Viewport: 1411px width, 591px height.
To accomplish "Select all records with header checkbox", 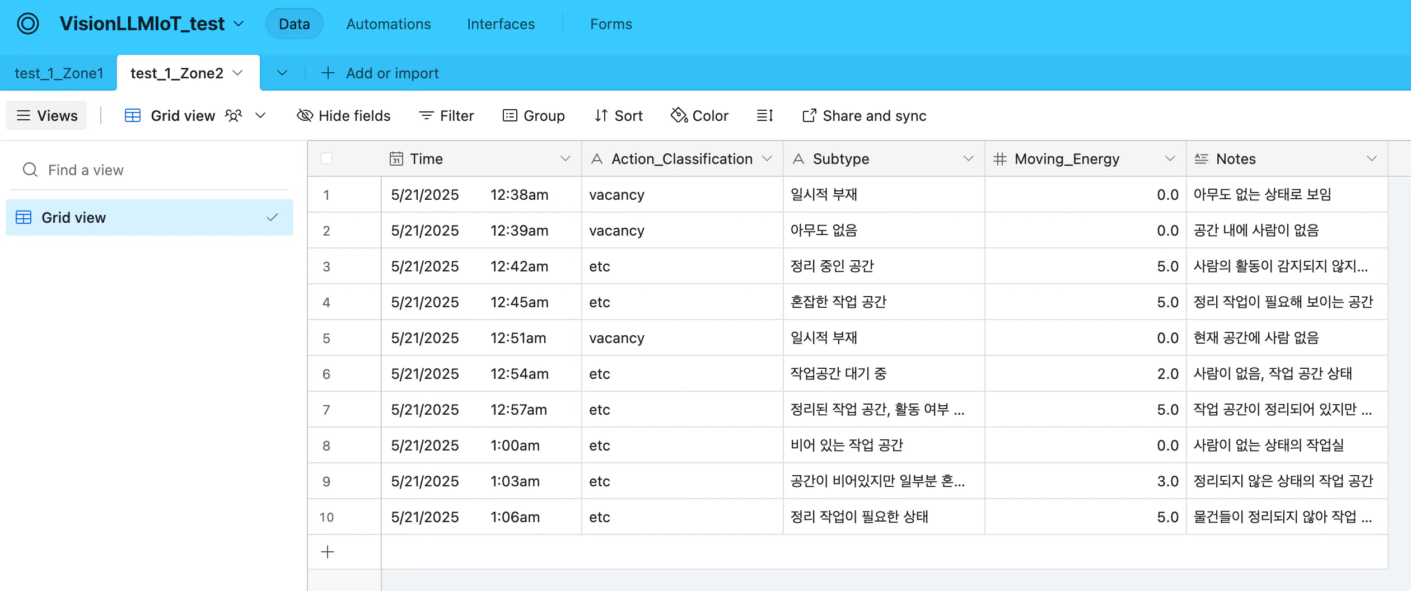I will click(x=327, y=158).
